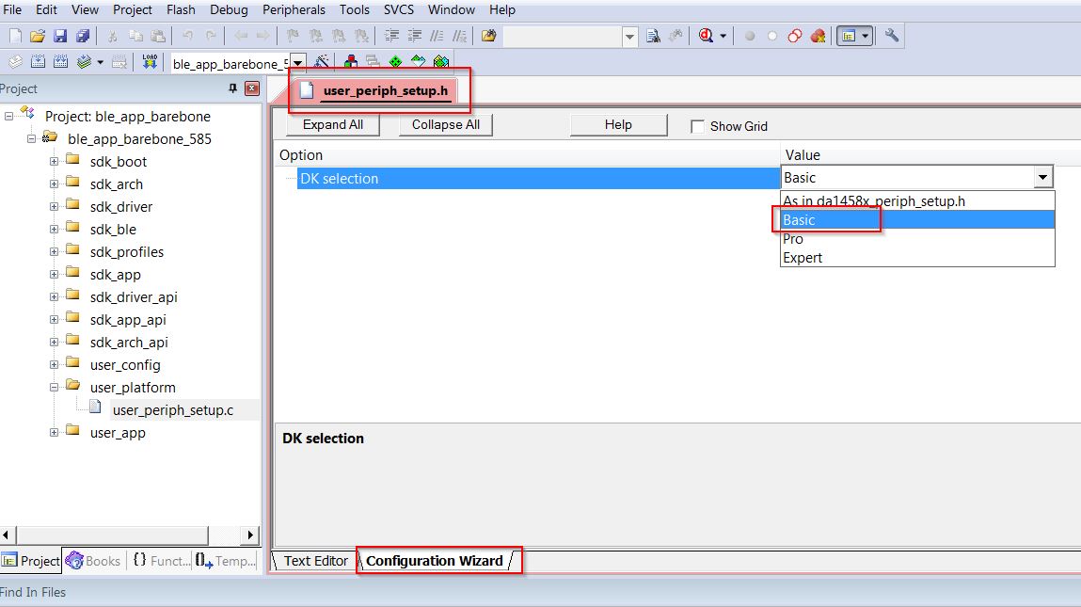1081x607 pixels.
Task: Save the current file with the floppy icon
Action: [60, 37]
